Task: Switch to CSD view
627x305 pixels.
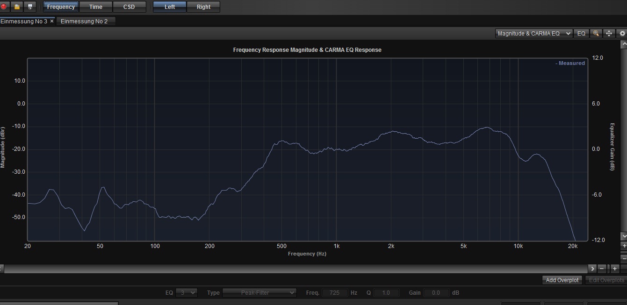Action: [129, 7]
